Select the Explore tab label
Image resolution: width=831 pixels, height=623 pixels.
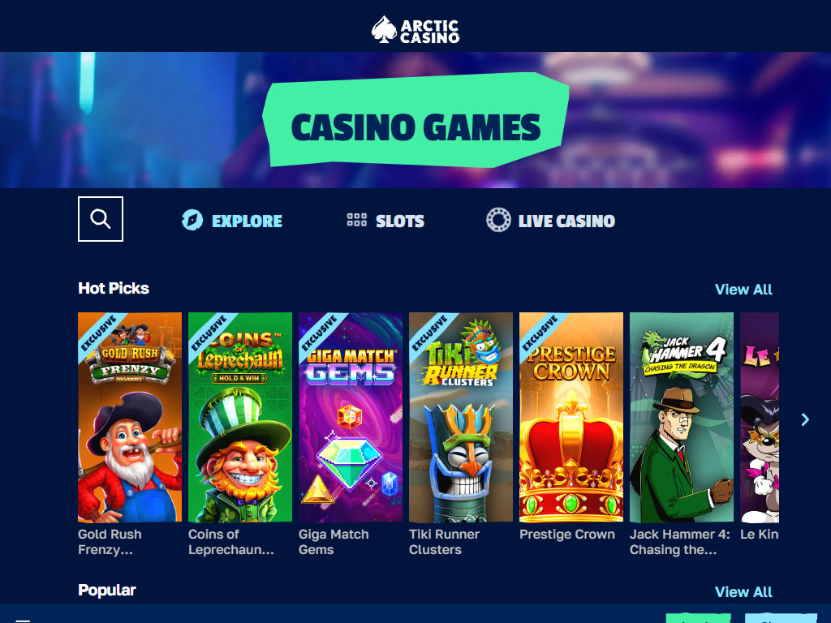coord(247,221)
